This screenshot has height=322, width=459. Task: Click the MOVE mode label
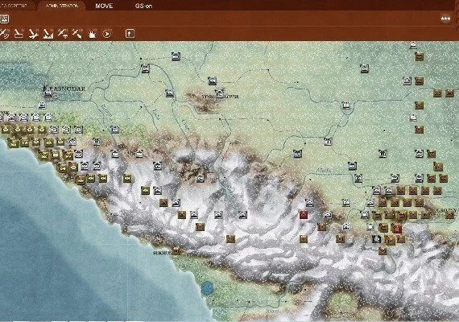click(104, 6)
